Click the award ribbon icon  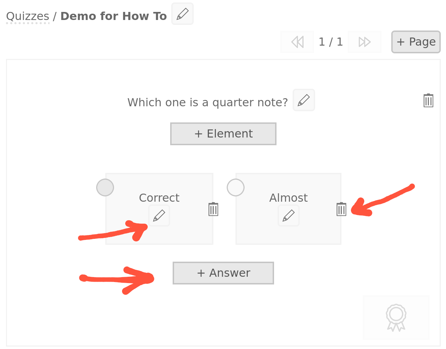click(396, 317)
